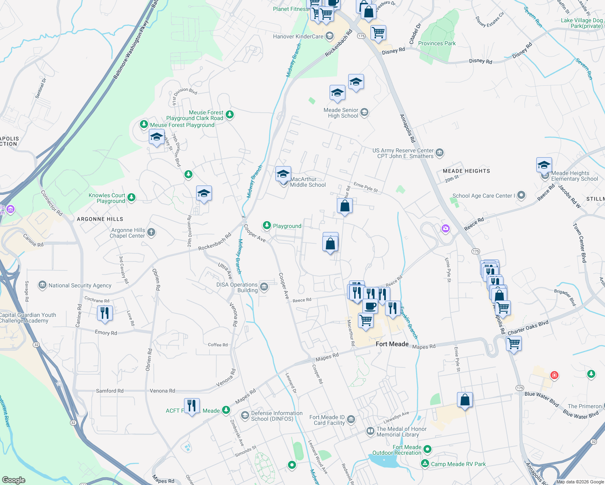Viewport: 605px width, 485px height.
Task: Select the Camp Meade RV Park pin
Action: pos(425,464)
